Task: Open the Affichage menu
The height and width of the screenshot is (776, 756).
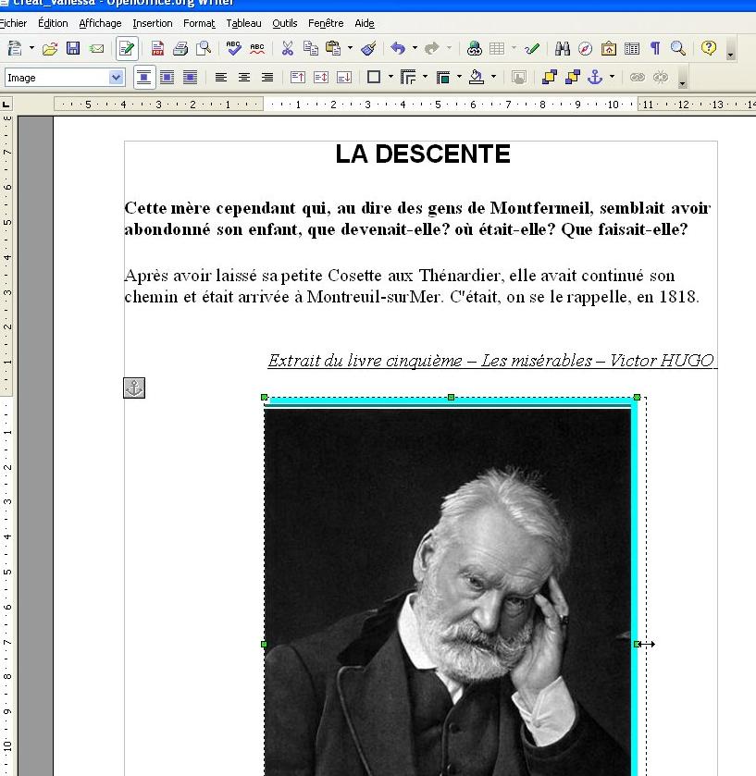Action: (x=100, y=23)
